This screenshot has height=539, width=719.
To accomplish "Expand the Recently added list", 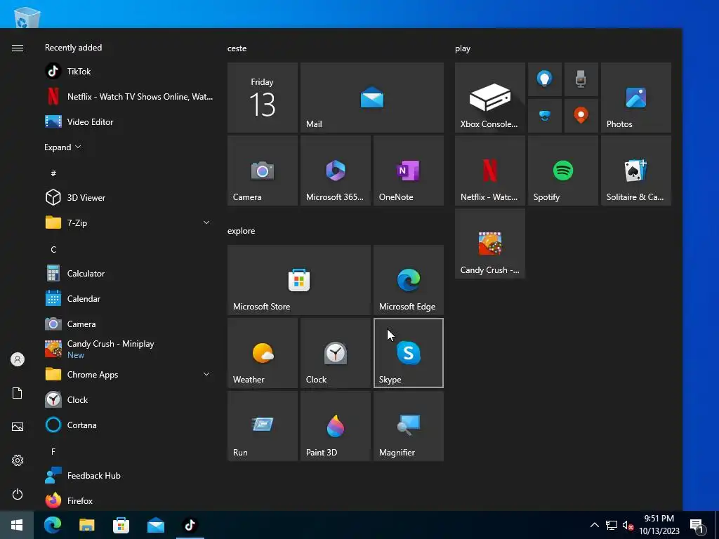I will [x=62, y=147].
